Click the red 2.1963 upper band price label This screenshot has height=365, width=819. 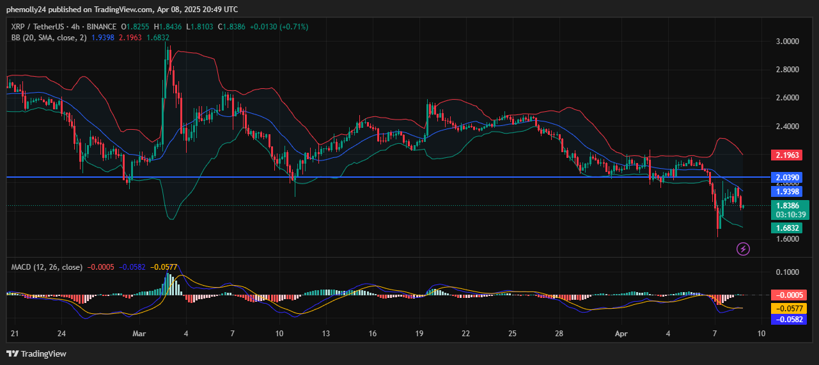(x=788, y=155)
